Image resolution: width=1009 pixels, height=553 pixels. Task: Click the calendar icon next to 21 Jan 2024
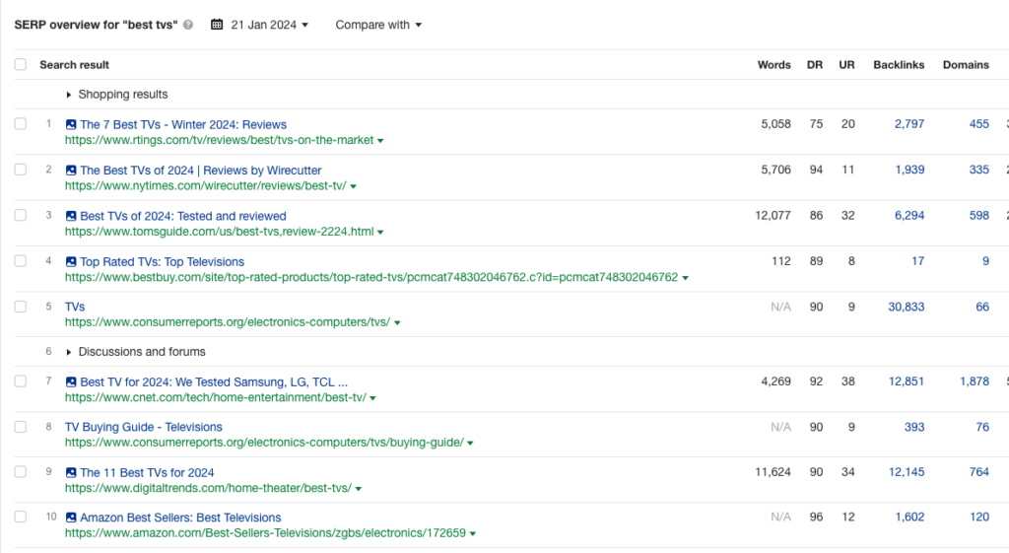click(x=217, y=26)
